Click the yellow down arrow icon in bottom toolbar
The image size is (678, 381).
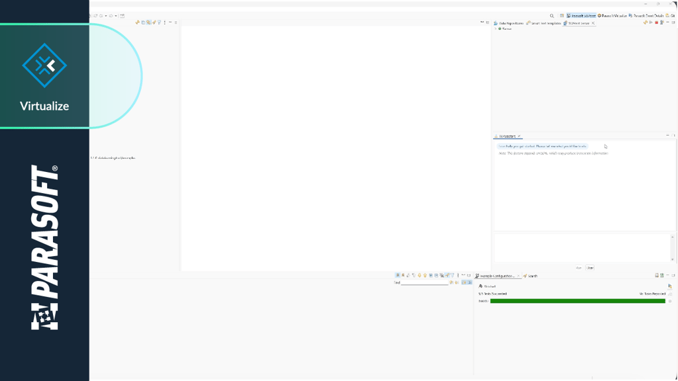419,275
